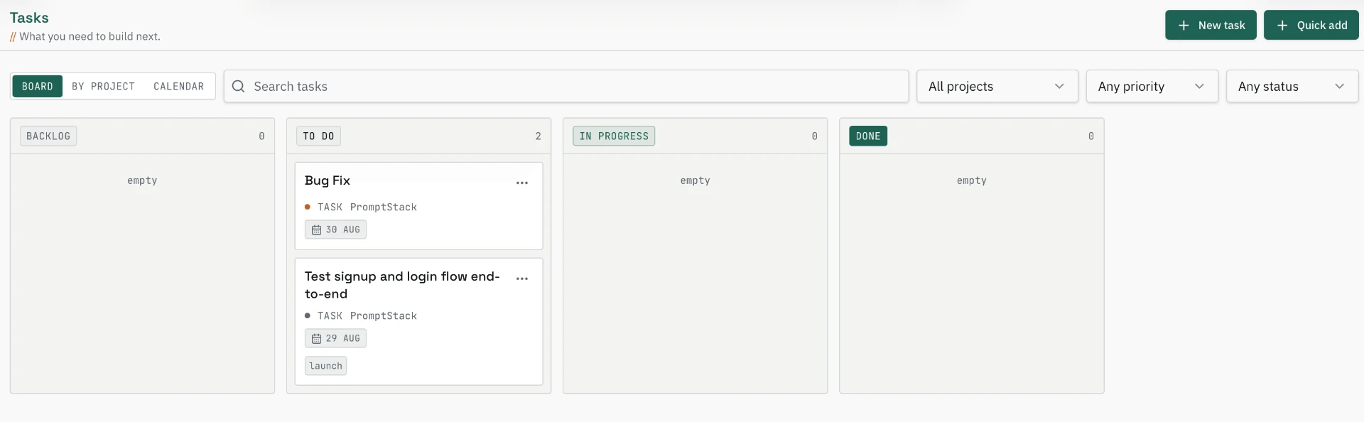The width and height of the screenshot is (1364, 422).
Task: Switch to the Board view tab
Action: click(x=38, y=86)
